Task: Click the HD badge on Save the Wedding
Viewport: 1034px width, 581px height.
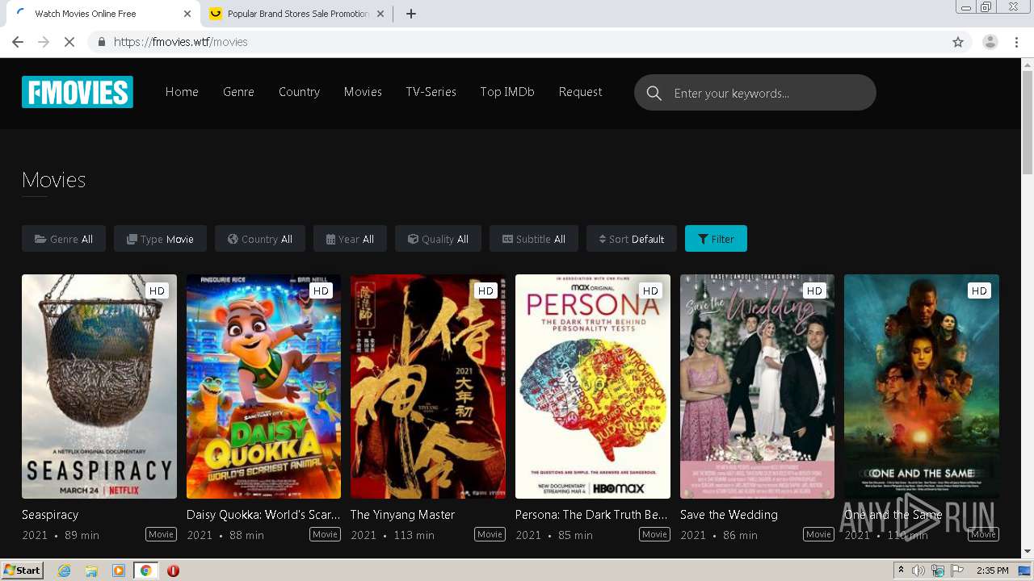Action: point(814,290)
